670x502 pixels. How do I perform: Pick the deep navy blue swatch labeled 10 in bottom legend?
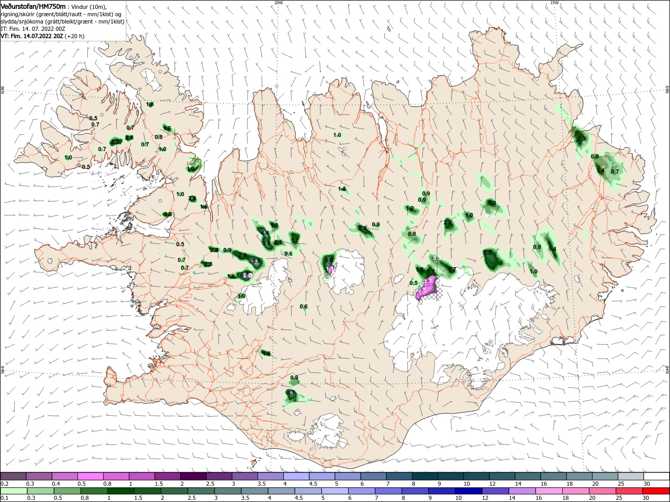pos(468,491)
